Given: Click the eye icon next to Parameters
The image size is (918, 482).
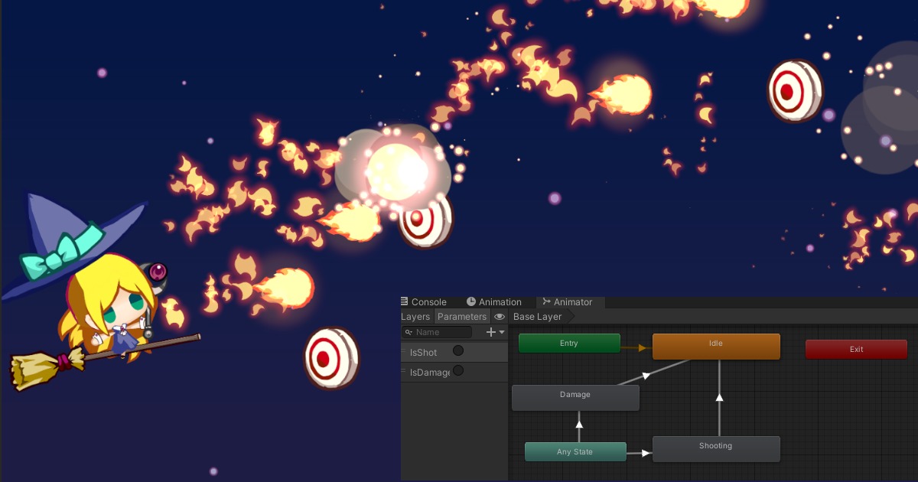Looking at the screenshot, I should click(500, 316).
